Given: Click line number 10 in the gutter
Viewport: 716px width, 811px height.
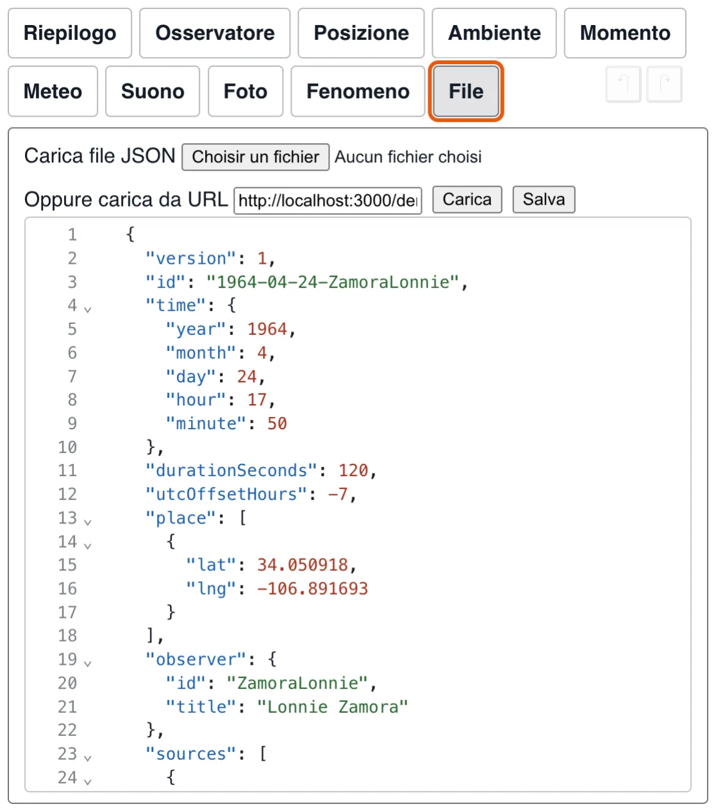Looking at the screenshot, I should [67, 447].
